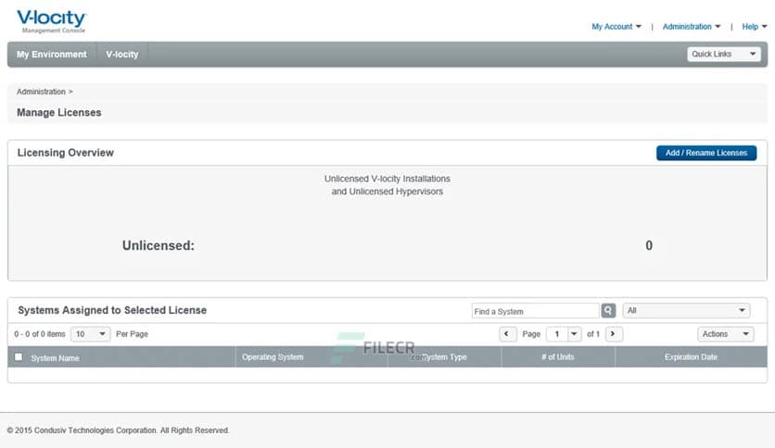Sort by Expiration Date column header

coord(691,356)
